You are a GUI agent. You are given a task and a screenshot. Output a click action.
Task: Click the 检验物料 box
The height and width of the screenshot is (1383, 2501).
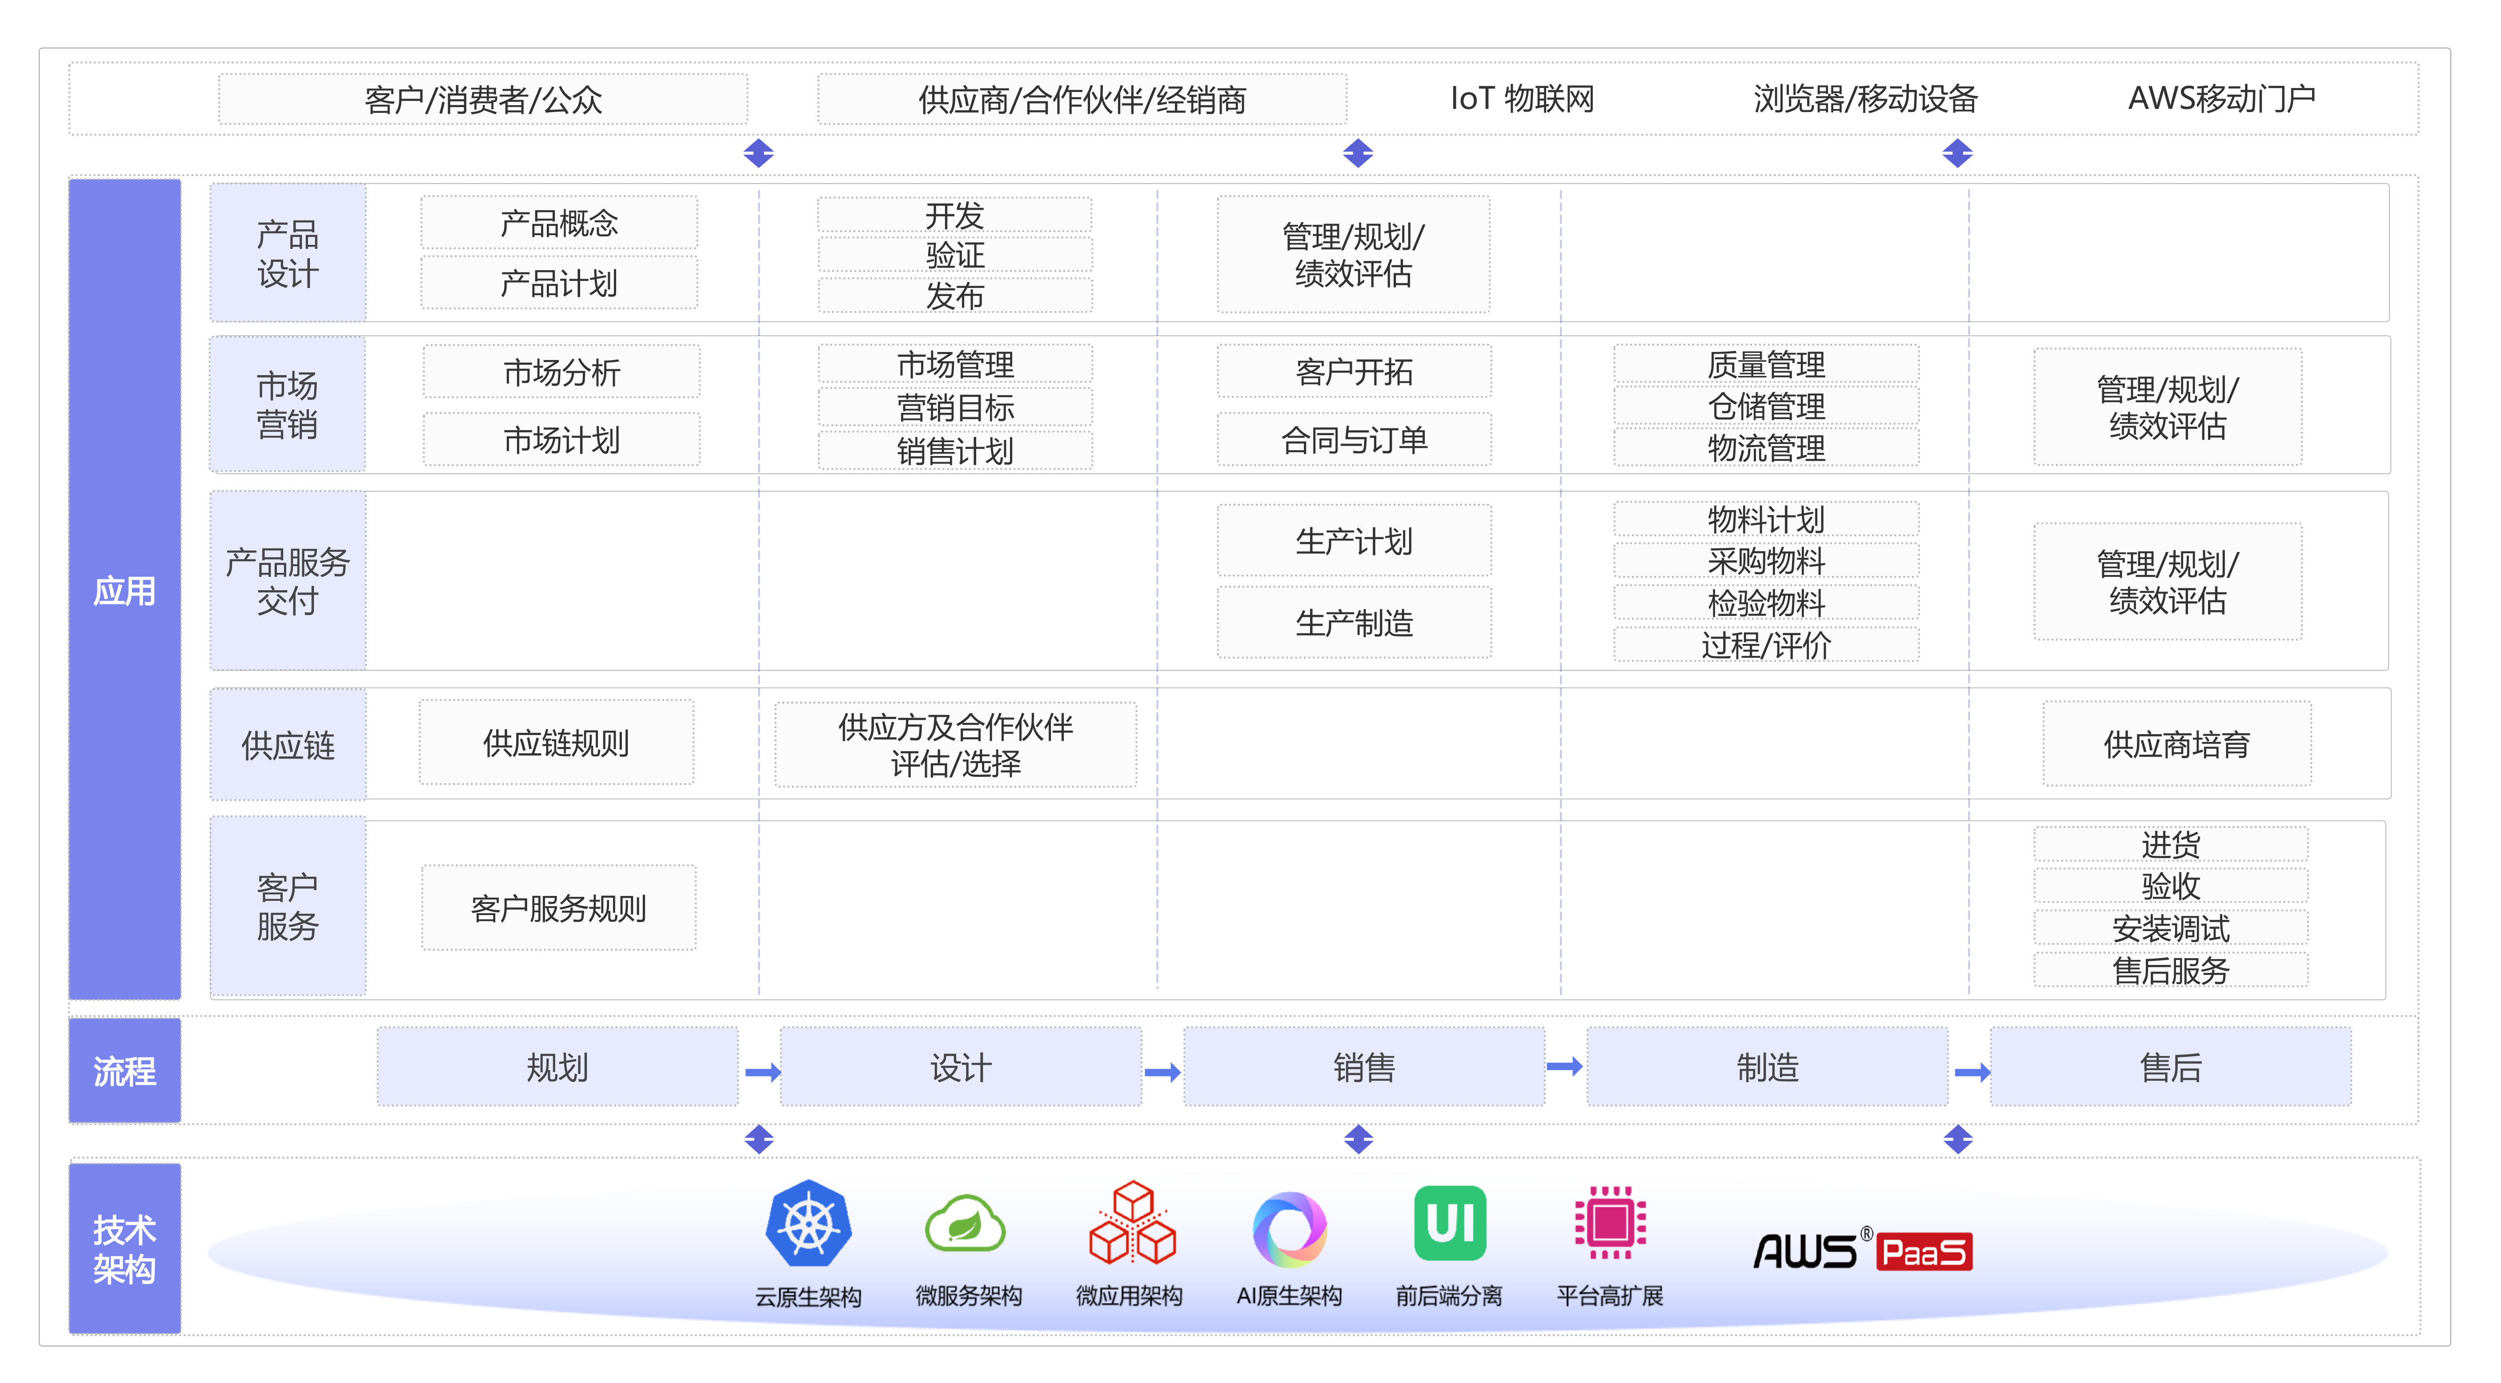(x=1767, y=603)
